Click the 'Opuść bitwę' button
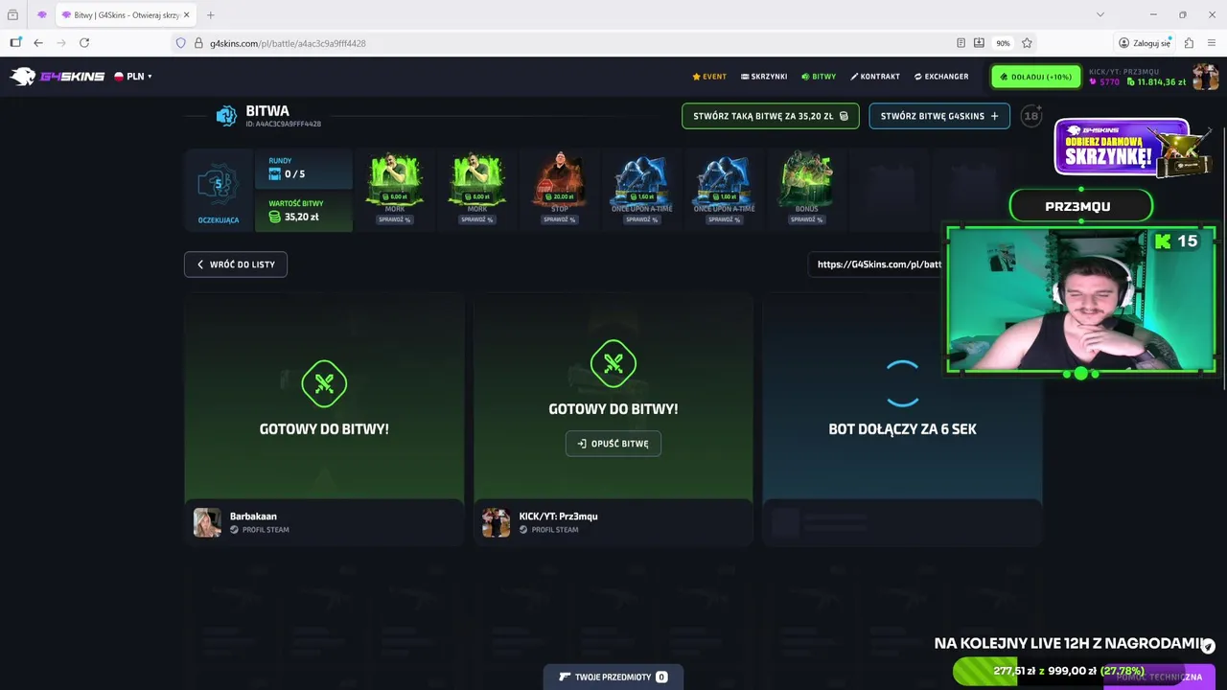Screen dimensions: 1227x690 (x=613, y=444)
